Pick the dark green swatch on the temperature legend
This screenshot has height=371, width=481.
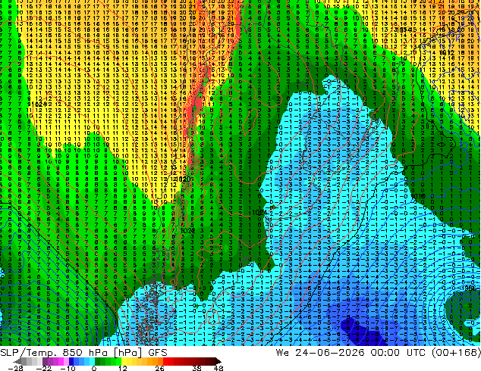(98, 361)
